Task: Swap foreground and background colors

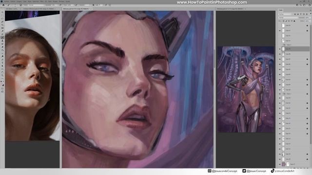Action: (3, 82)
